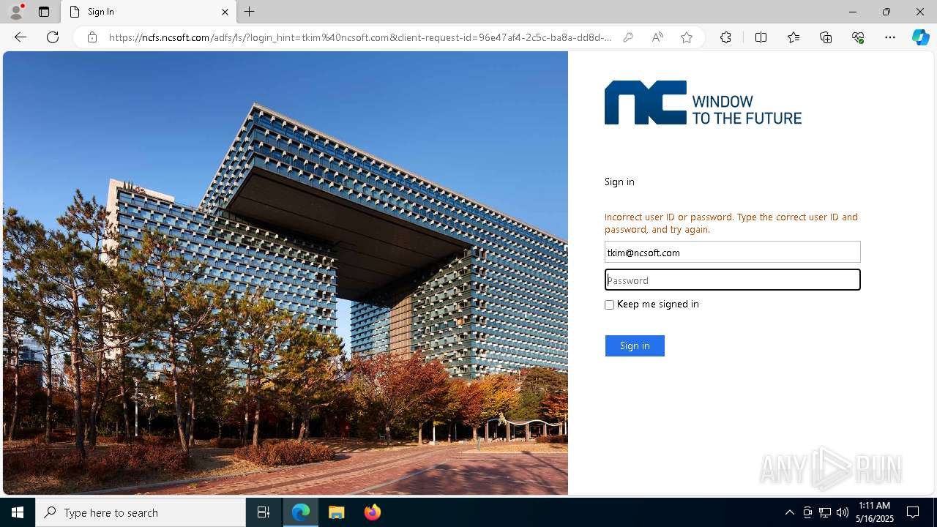937x527 pixels.
Task: Click the user ID field tkim@ncsoft.com
Action: point(732,252)
